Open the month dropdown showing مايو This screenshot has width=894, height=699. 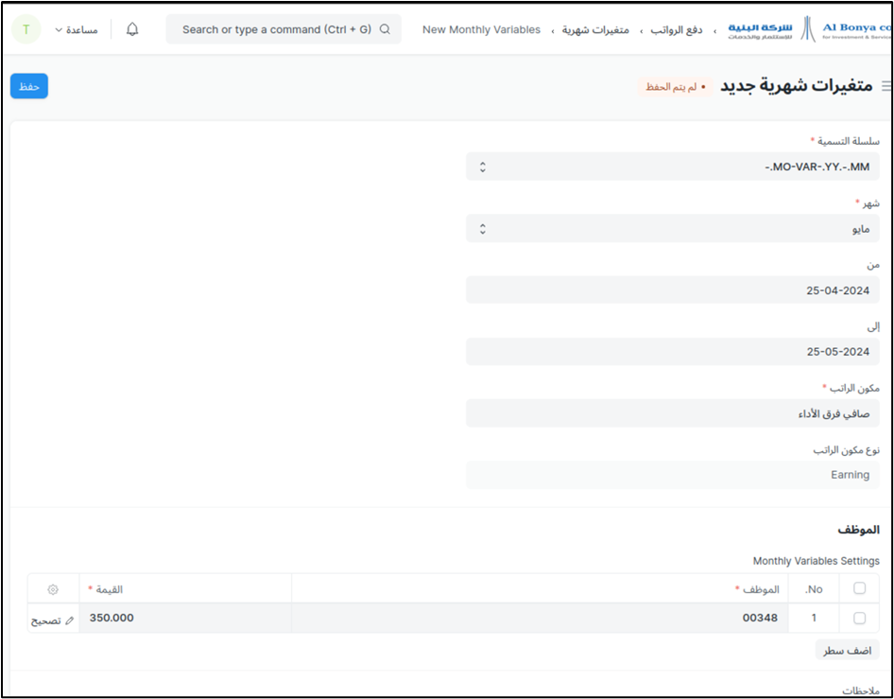(672, 228)
